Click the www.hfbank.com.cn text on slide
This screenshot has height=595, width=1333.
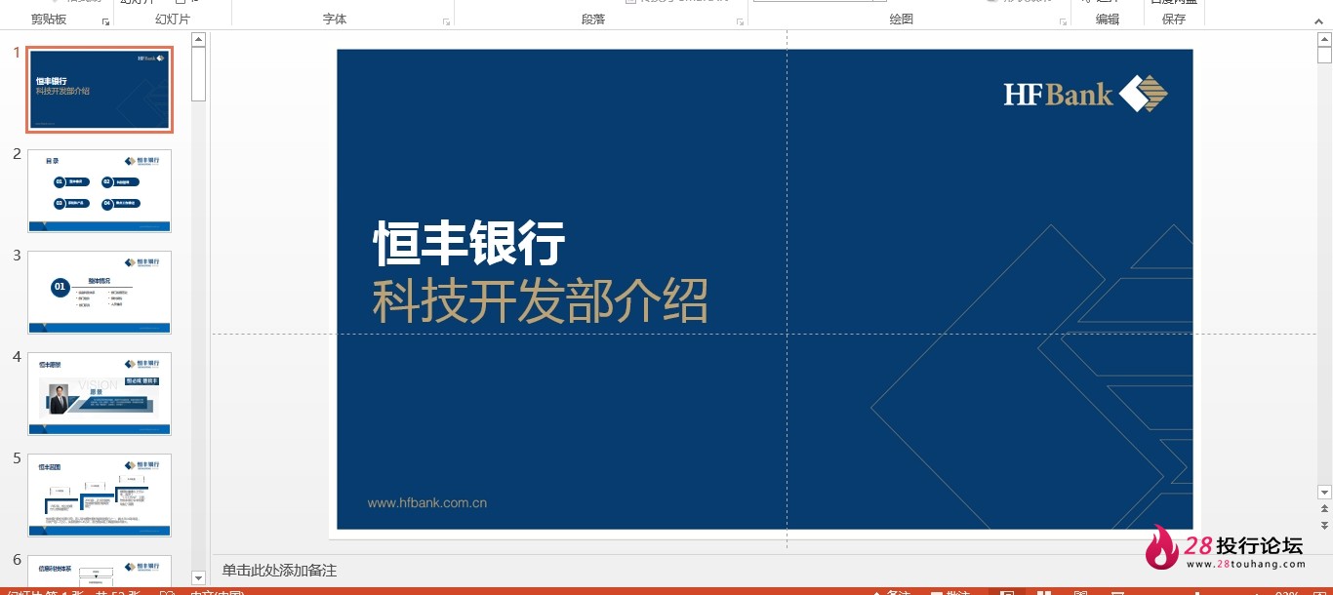(427, 503)
